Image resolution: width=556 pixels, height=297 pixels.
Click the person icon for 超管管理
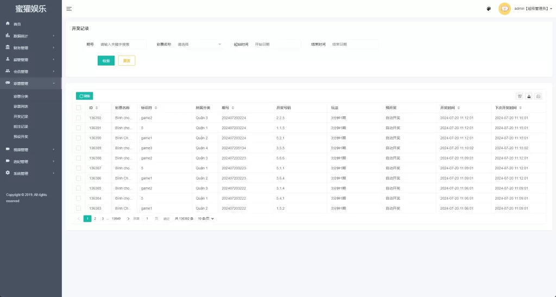[8, 59]
